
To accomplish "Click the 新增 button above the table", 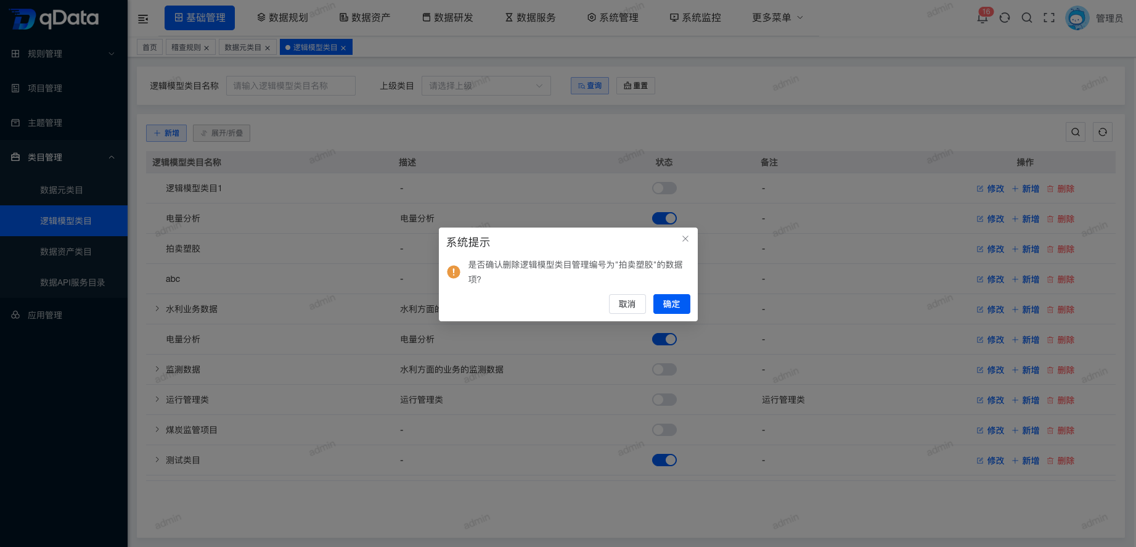I will tap(166, 133).
